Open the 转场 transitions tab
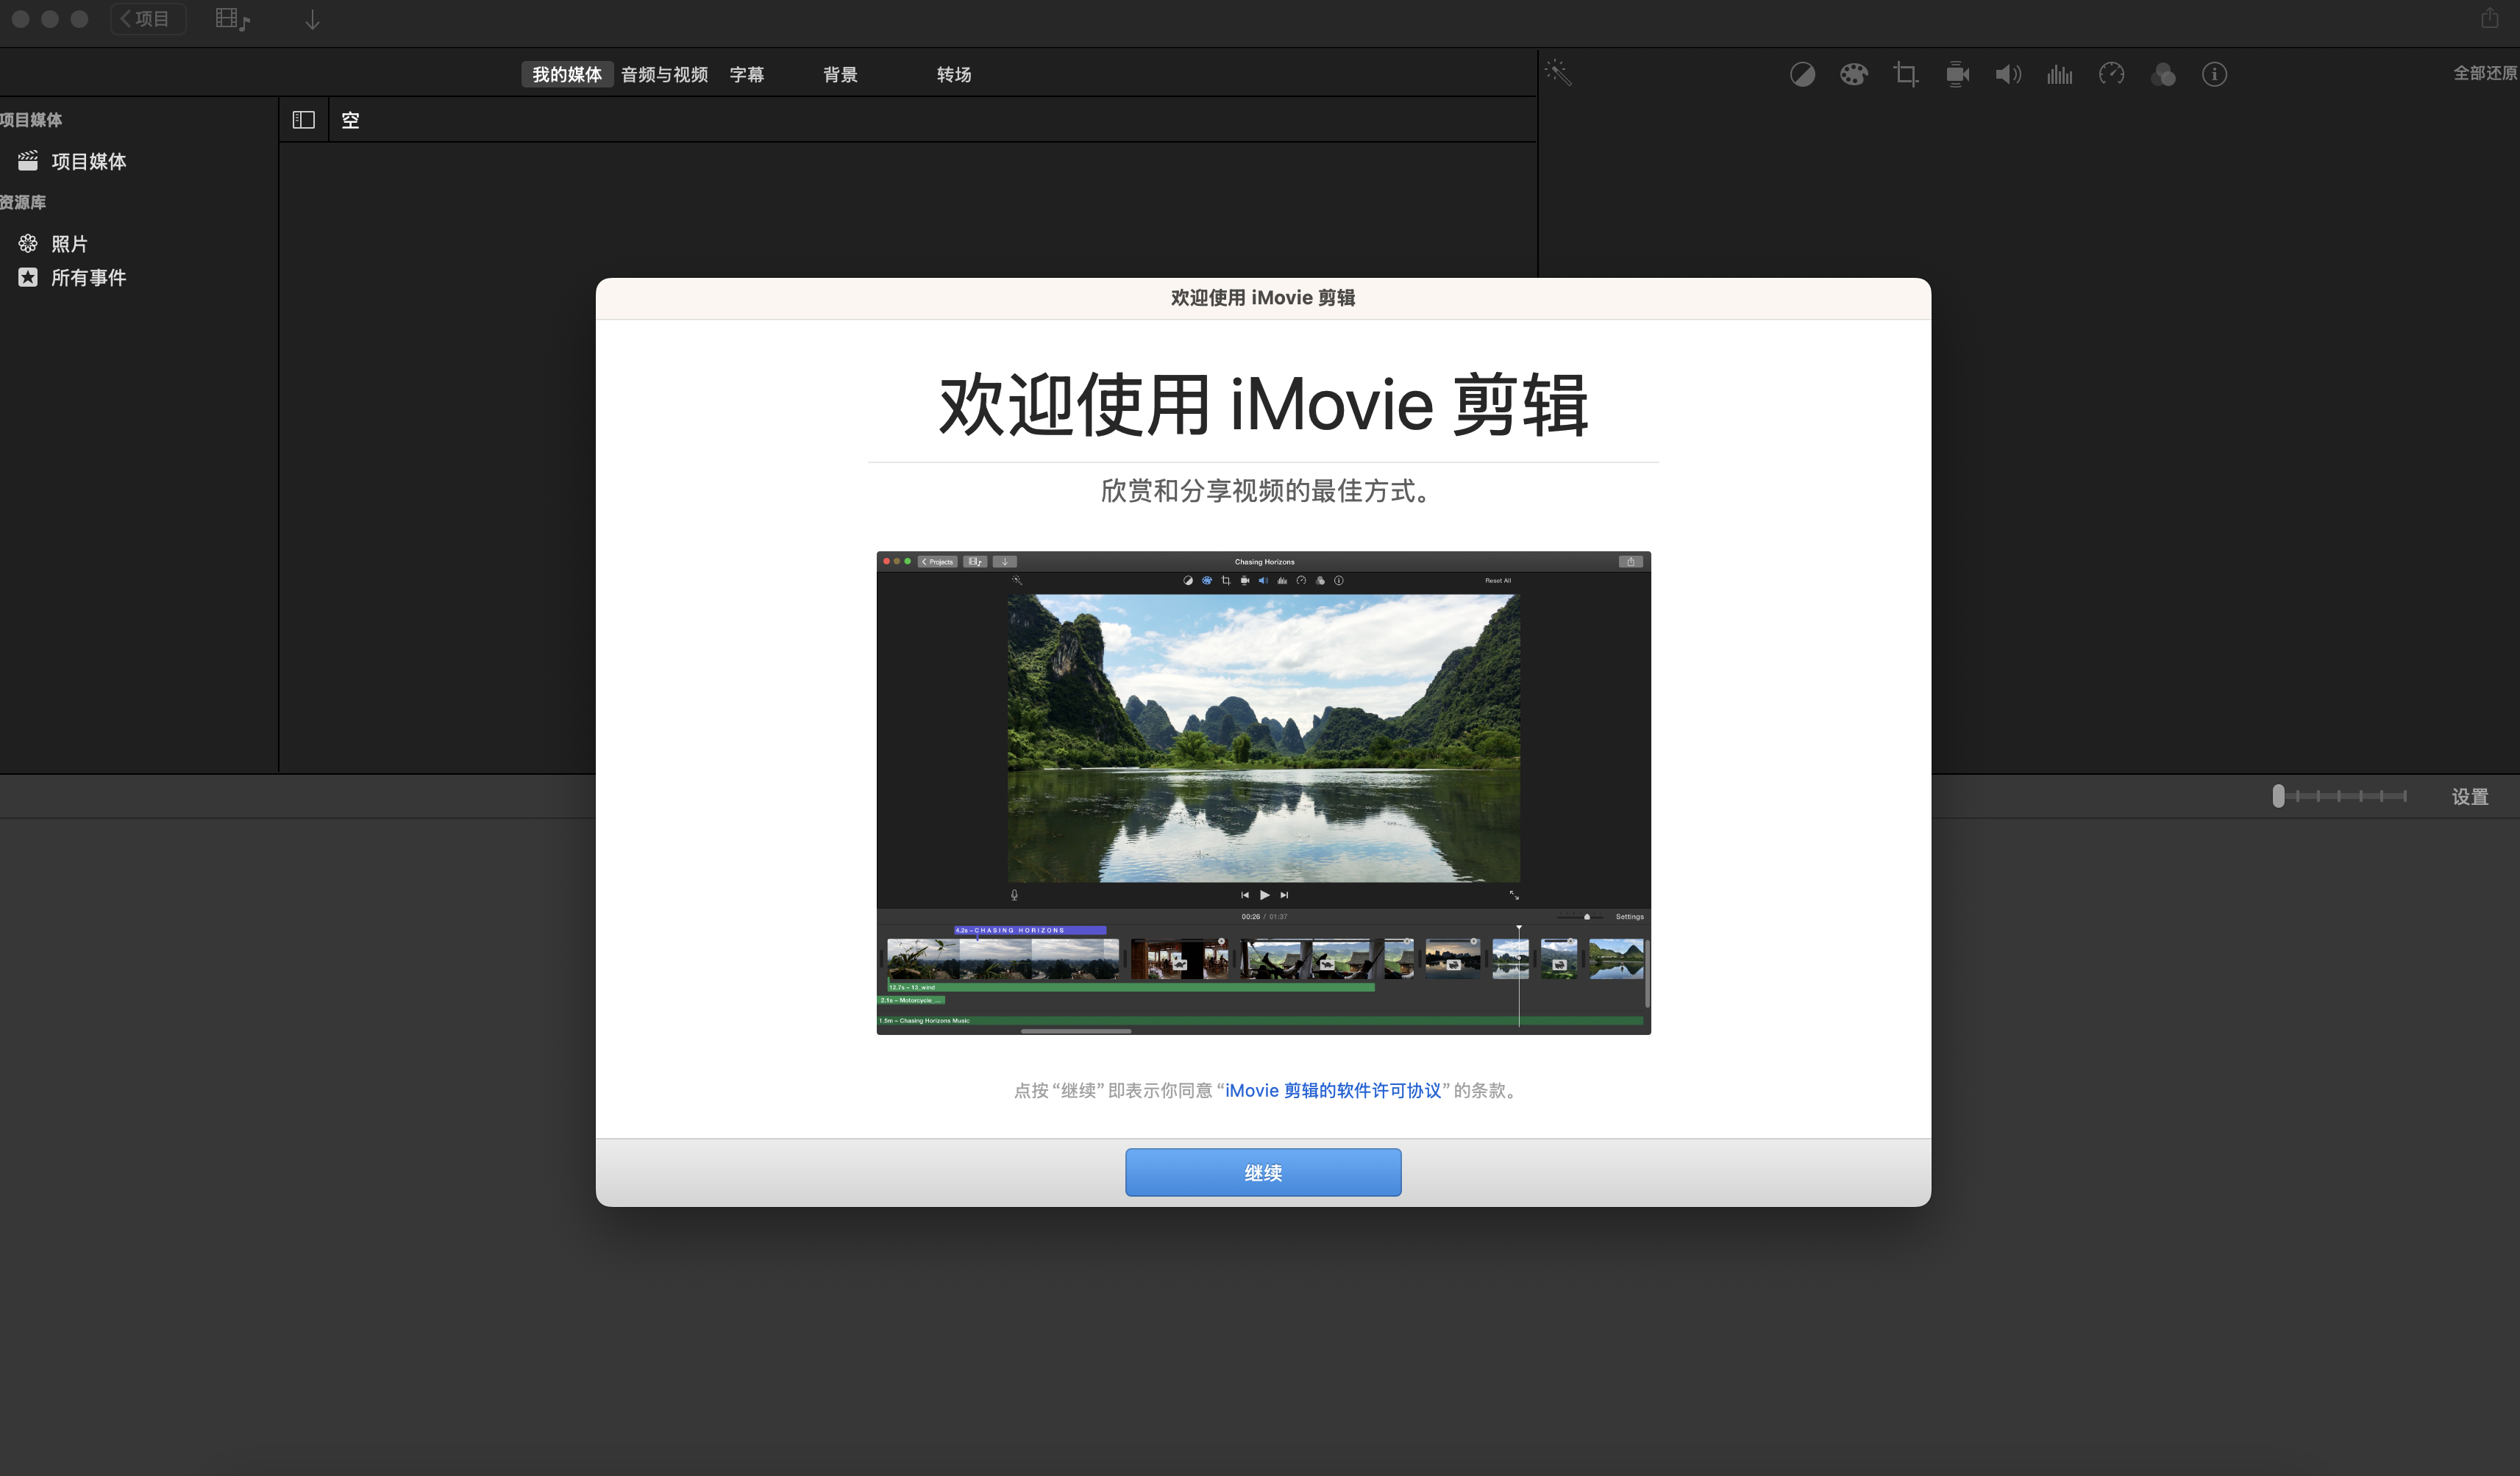The width and height of the screenshot is (2520, 1476). (x=953, y=75)
